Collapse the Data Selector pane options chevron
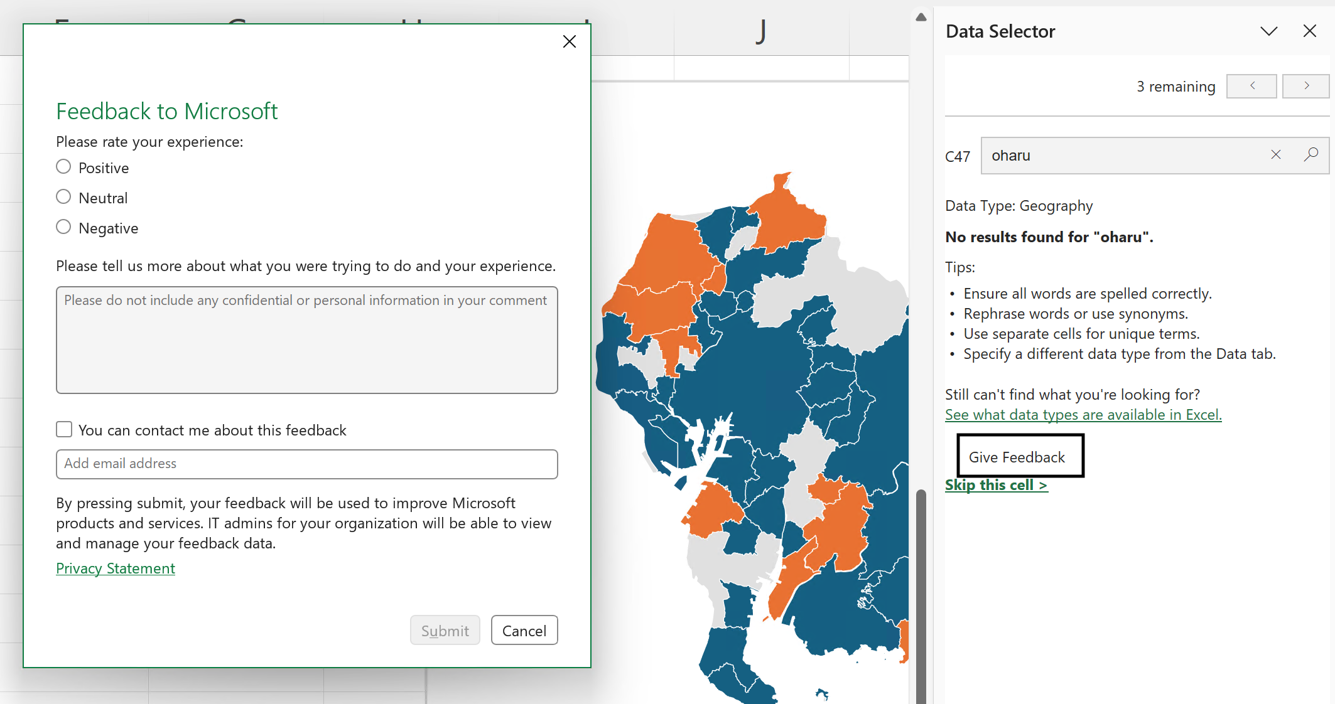Image resolution: width=1335 pixels, height=704 pixels. [x=1268, y=31]
